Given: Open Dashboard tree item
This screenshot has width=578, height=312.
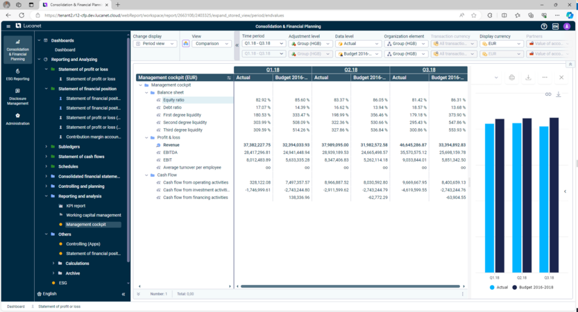Looking at the screenshot, I should tap(65, 50).
